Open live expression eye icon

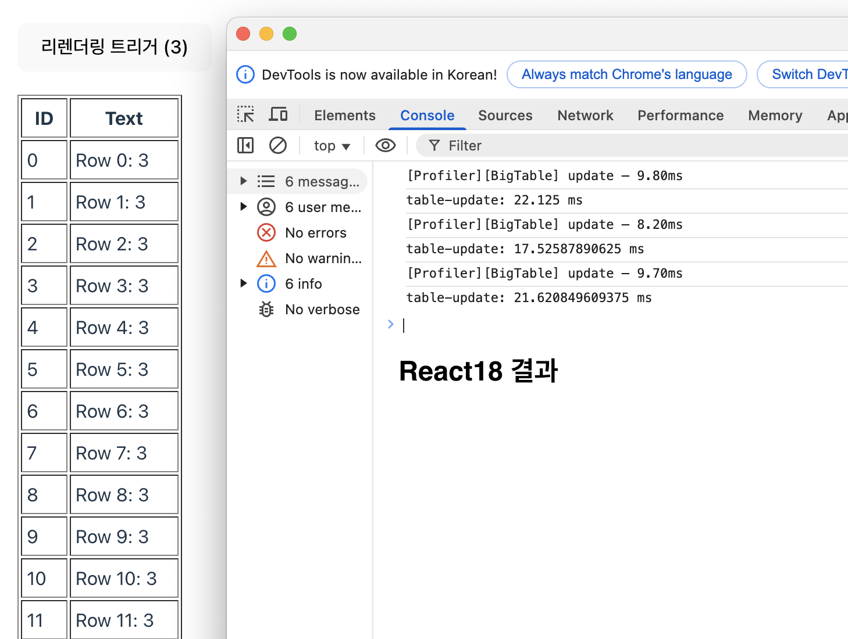[386, 145]
